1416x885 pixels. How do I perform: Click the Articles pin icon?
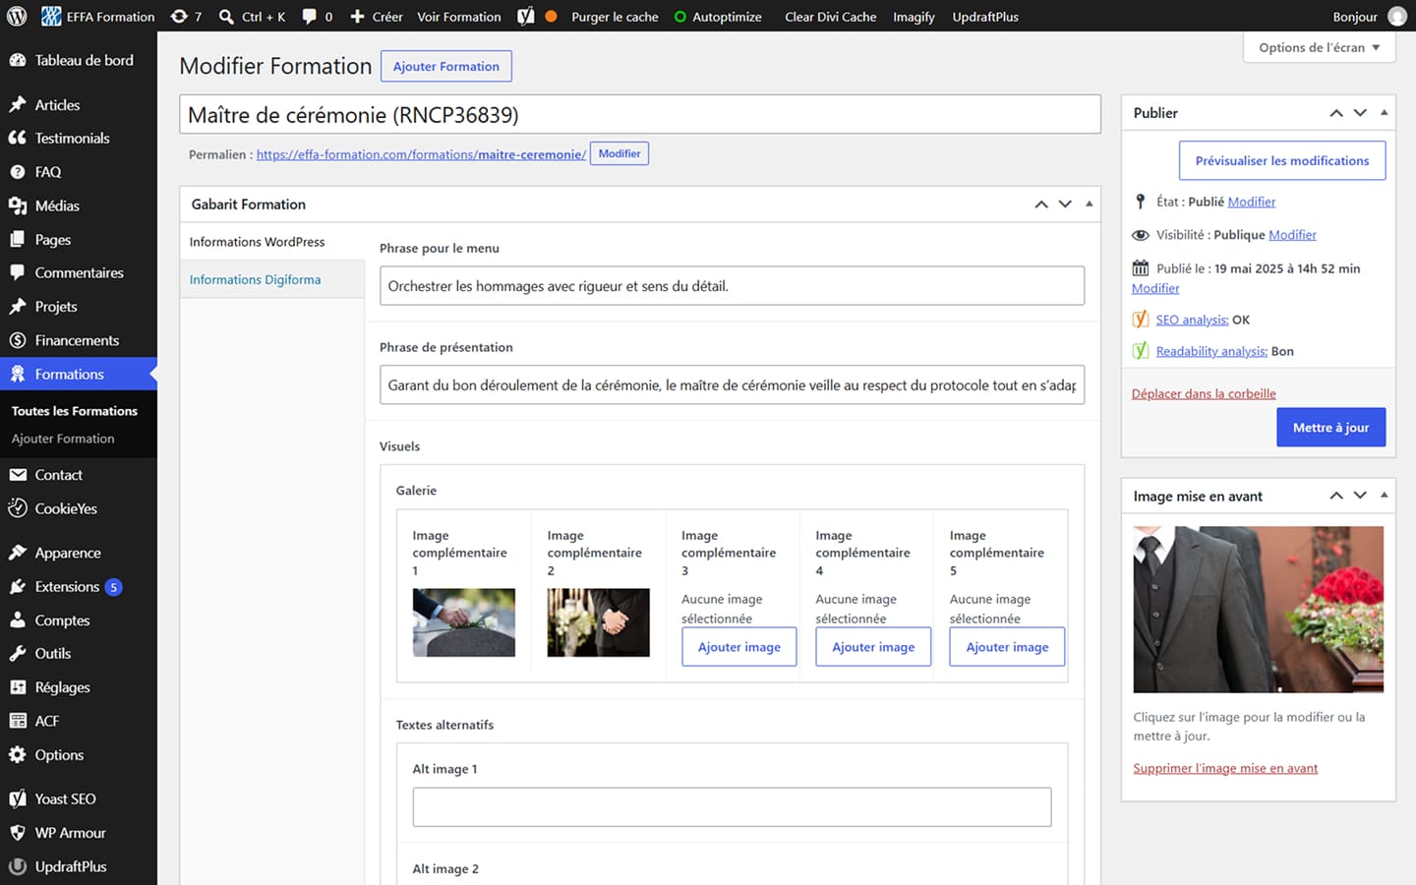click(x=18, y=104)
